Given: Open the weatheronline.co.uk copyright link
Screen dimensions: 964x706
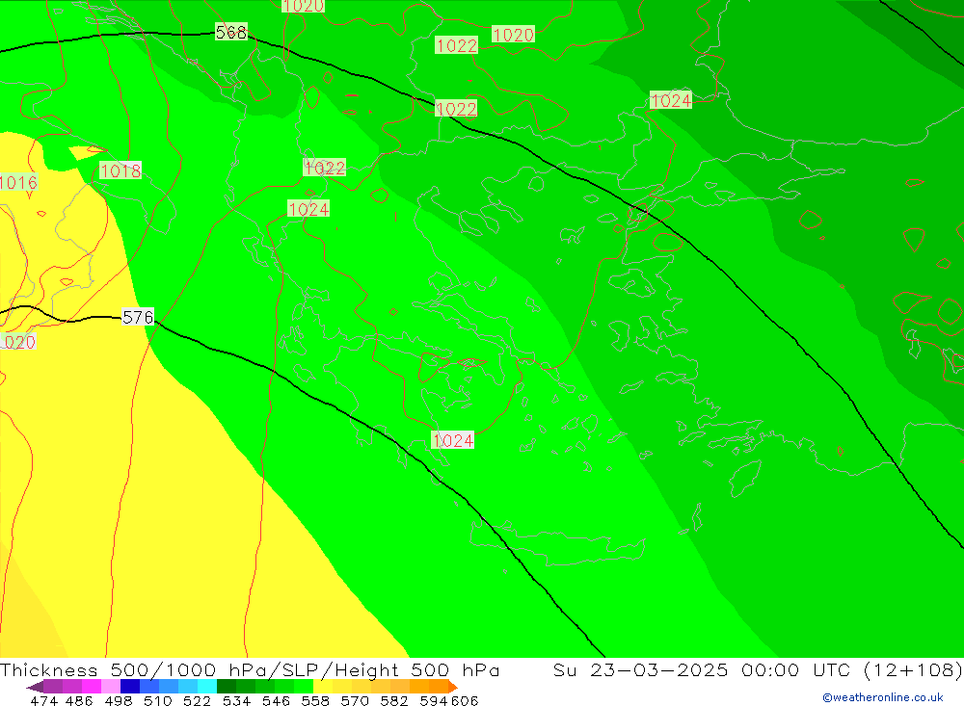Looking at the screenshot, I should 883,697.
